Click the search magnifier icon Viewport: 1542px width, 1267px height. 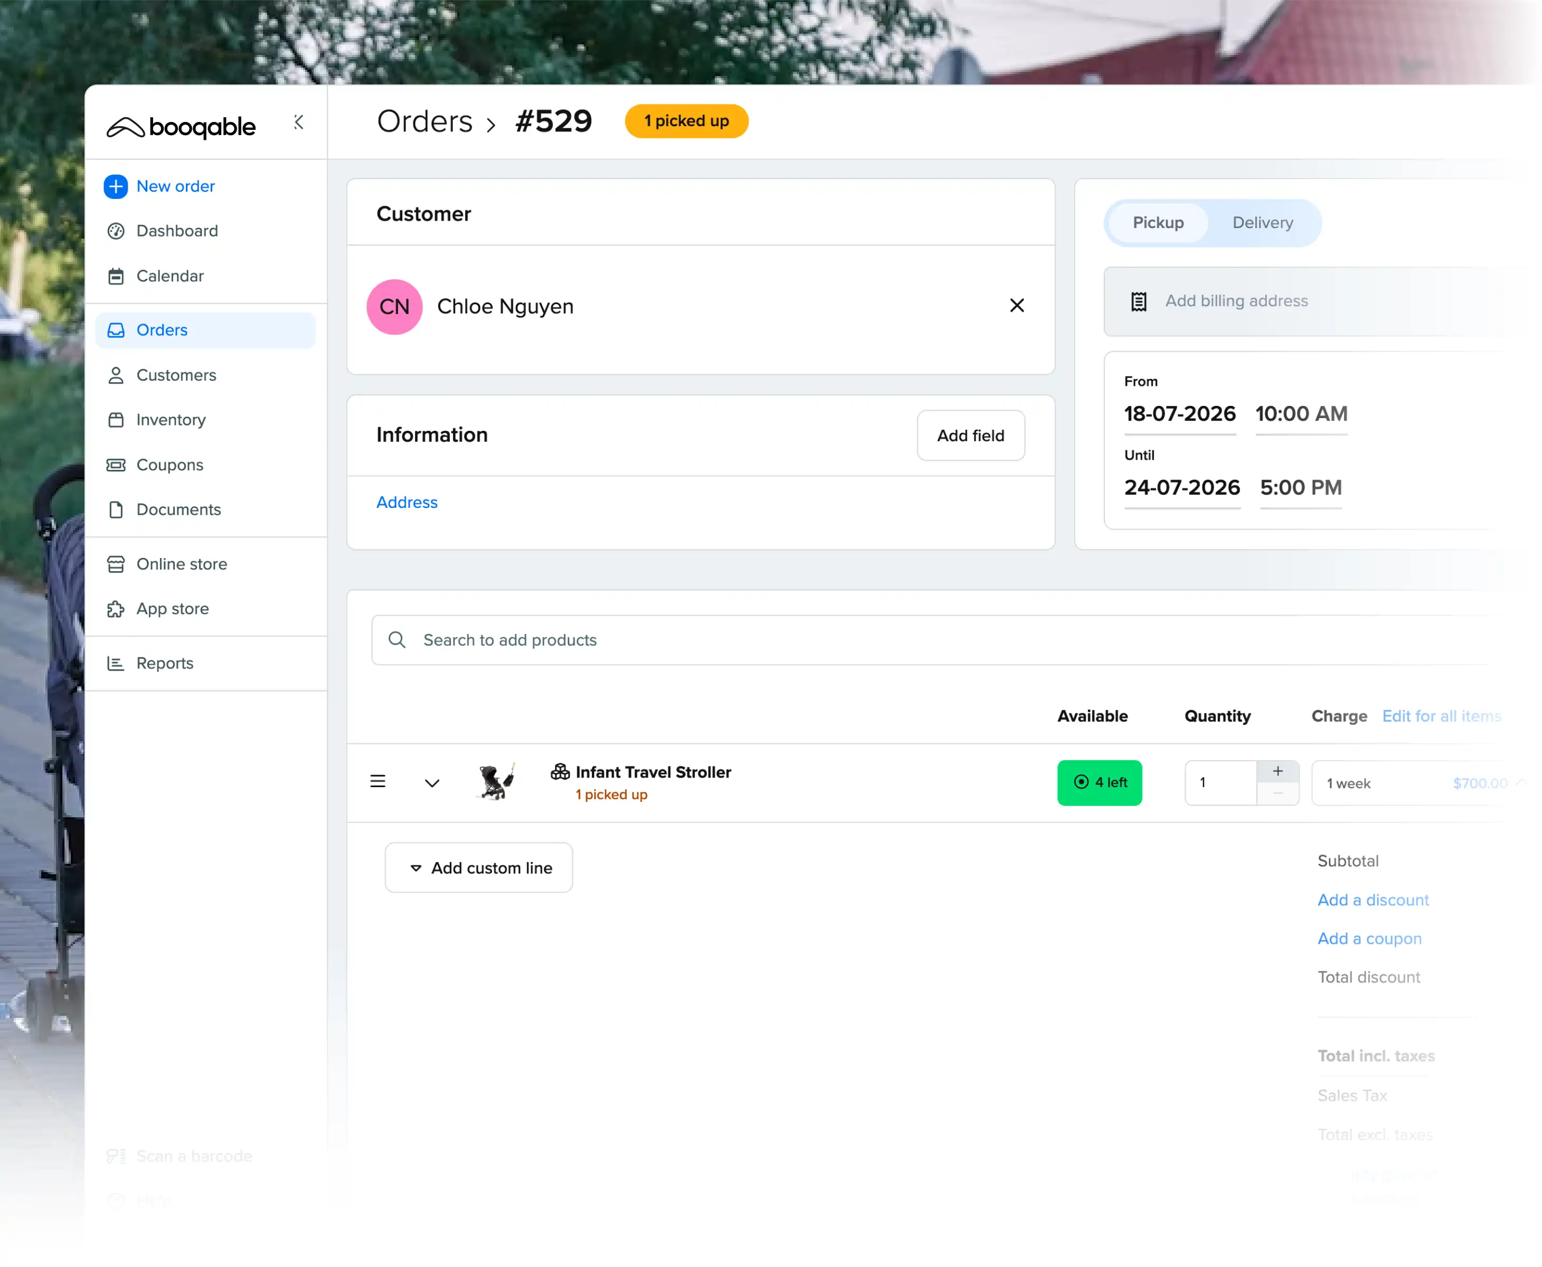coord(397,640)
